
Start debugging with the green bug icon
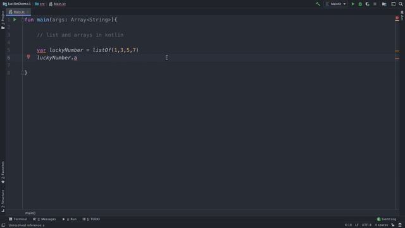click(x=360, y=4)
